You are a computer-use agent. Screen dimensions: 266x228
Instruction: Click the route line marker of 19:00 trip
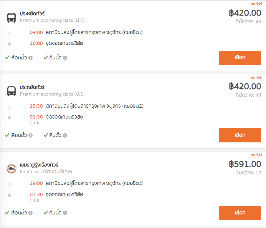coord(9,190)
